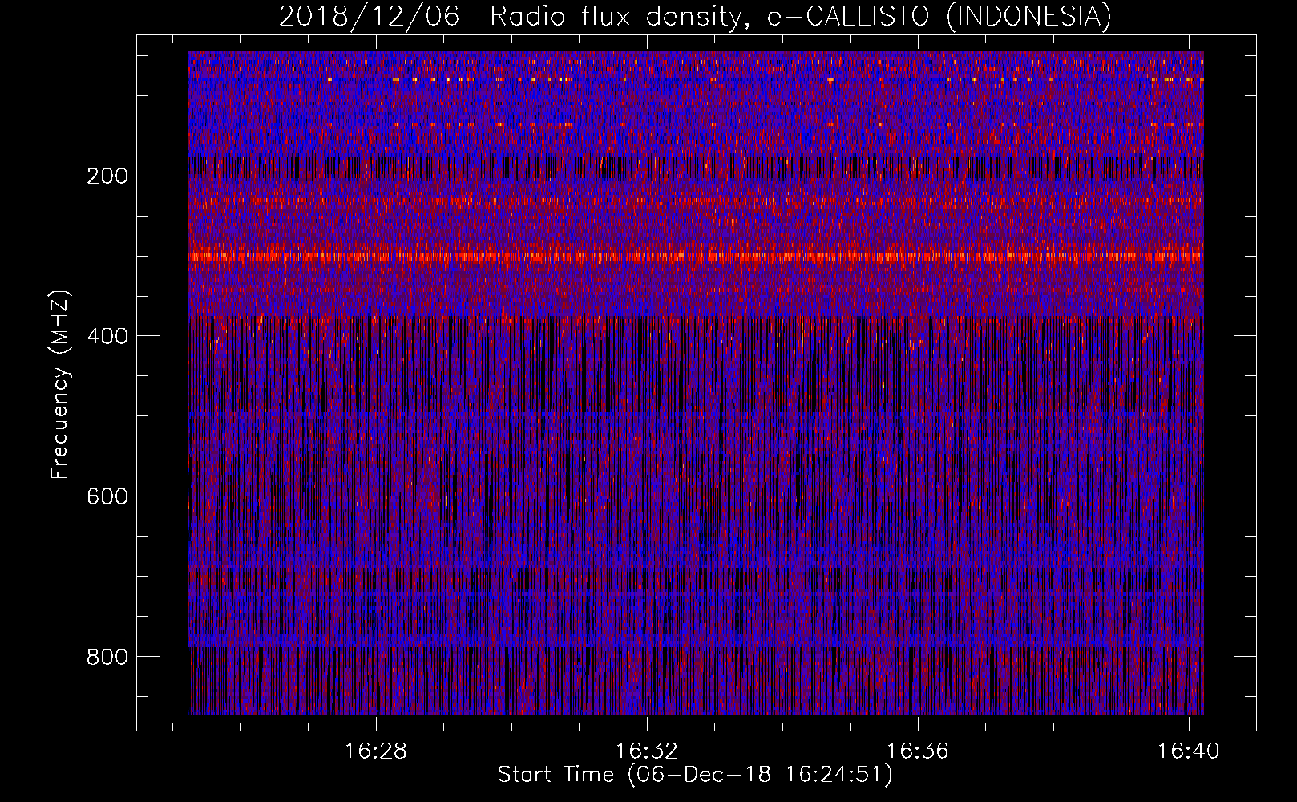Select the 'Frequency (MHZ)' y-axis label
This screenshot has height=802, width=1297.
coord(60,384)
